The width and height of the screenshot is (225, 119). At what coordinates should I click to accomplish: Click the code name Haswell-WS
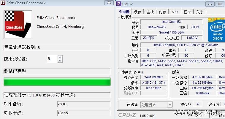coord(157,27)
